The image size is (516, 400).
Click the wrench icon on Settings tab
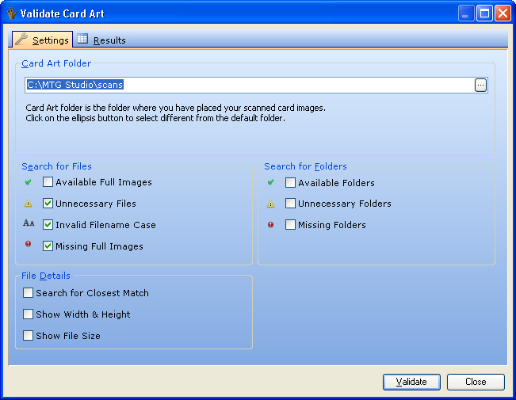click(21, 39)
